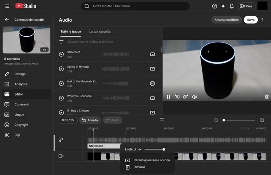
Task: Click the filter icon for tracks
Action: point(61,42)
